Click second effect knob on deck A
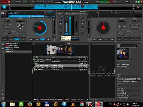 23,25
